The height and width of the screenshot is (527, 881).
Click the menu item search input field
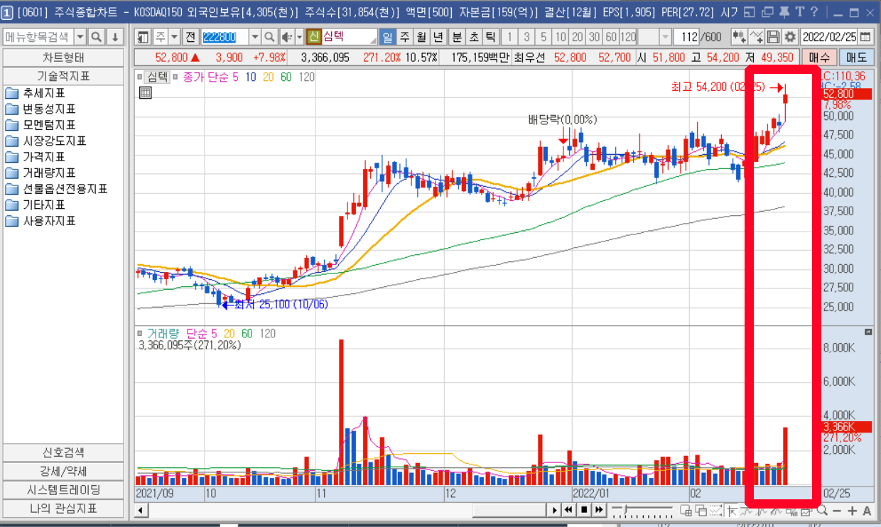pyautogui.click(x=38, y=37)
